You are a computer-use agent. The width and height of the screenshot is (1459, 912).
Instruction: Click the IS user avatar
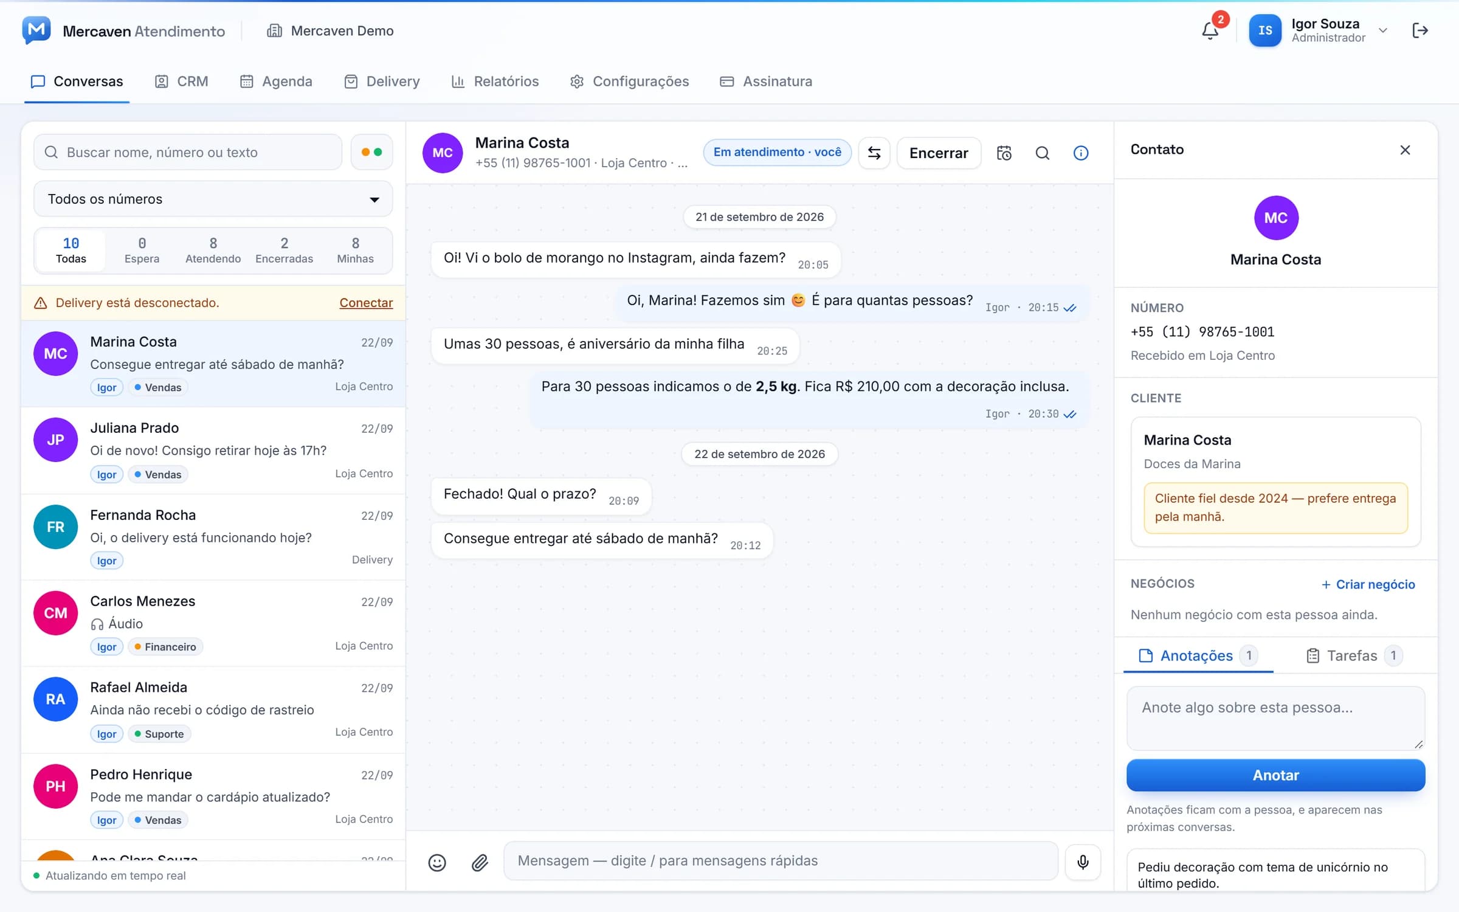1265,30
